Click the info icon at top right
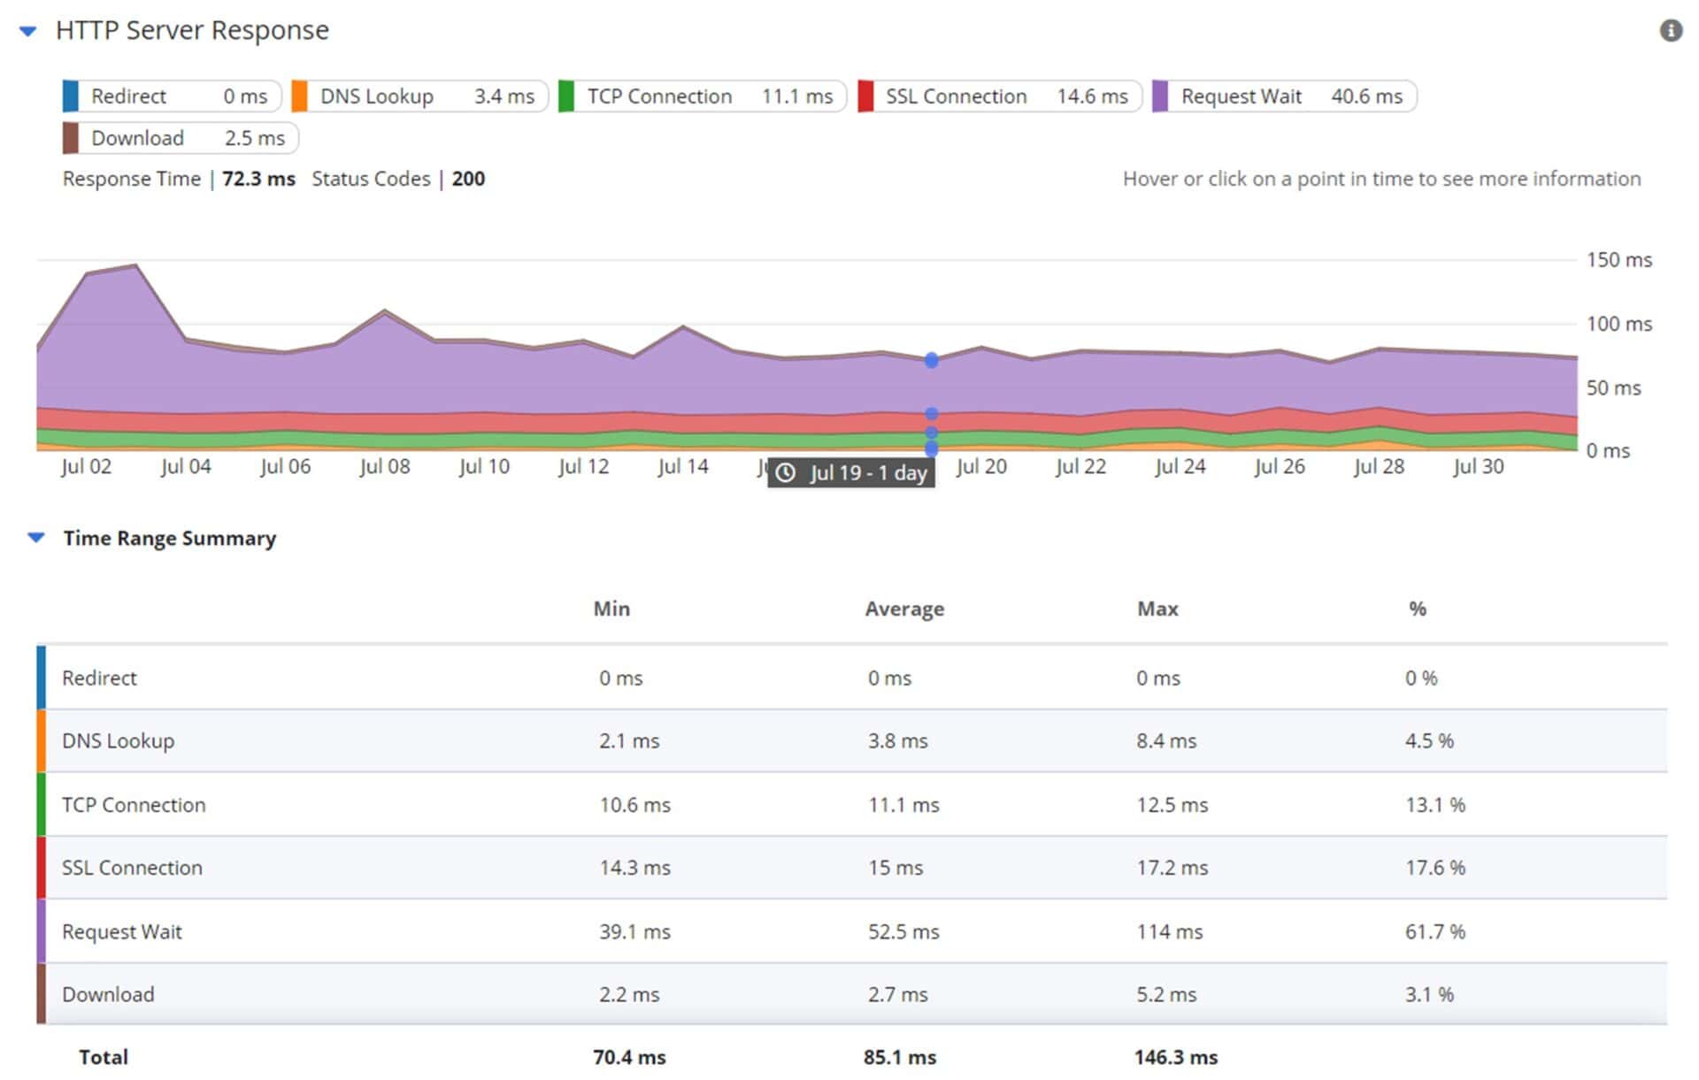Viewport: 1699px width, 1080px height. pyautogui.click(x=1670, y=31)
